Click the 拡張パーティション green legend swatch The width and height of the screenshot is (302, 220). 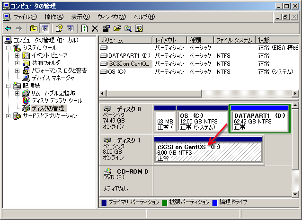pos(164,202)
